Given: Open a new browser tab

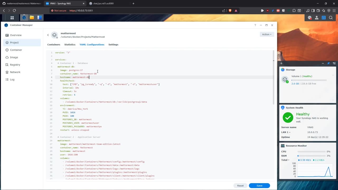Looking at the screenshot, I should tap(133, 3).
